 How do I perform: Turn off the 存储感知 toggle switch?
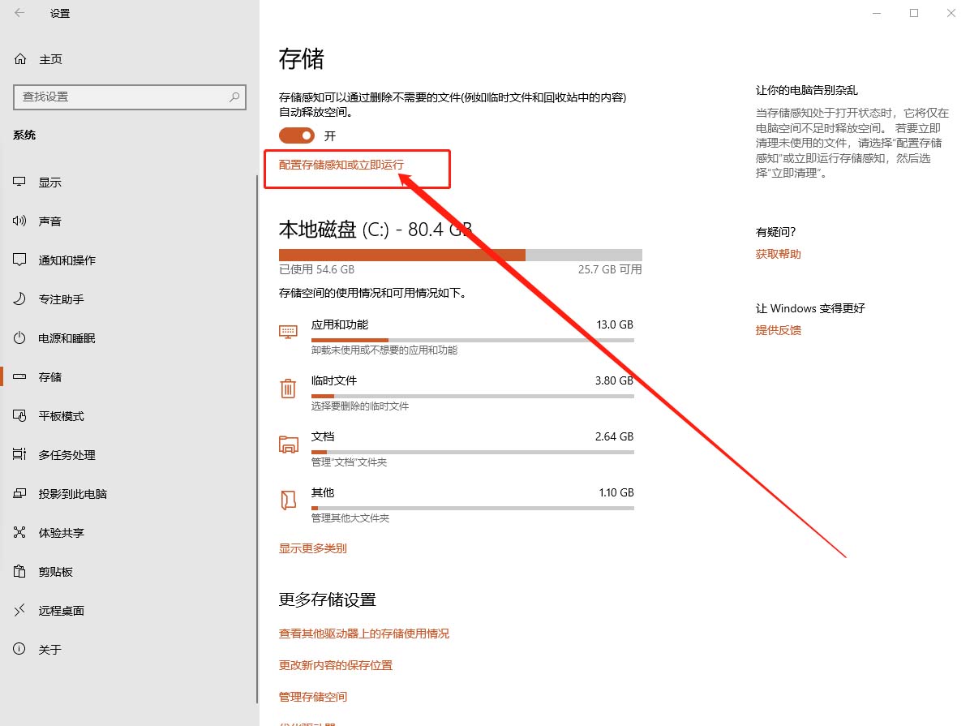(x=296, y=135)
